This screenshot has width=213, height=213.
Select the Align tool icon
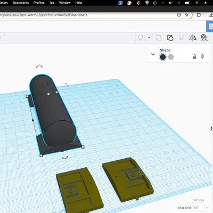(x=182, y=38)
